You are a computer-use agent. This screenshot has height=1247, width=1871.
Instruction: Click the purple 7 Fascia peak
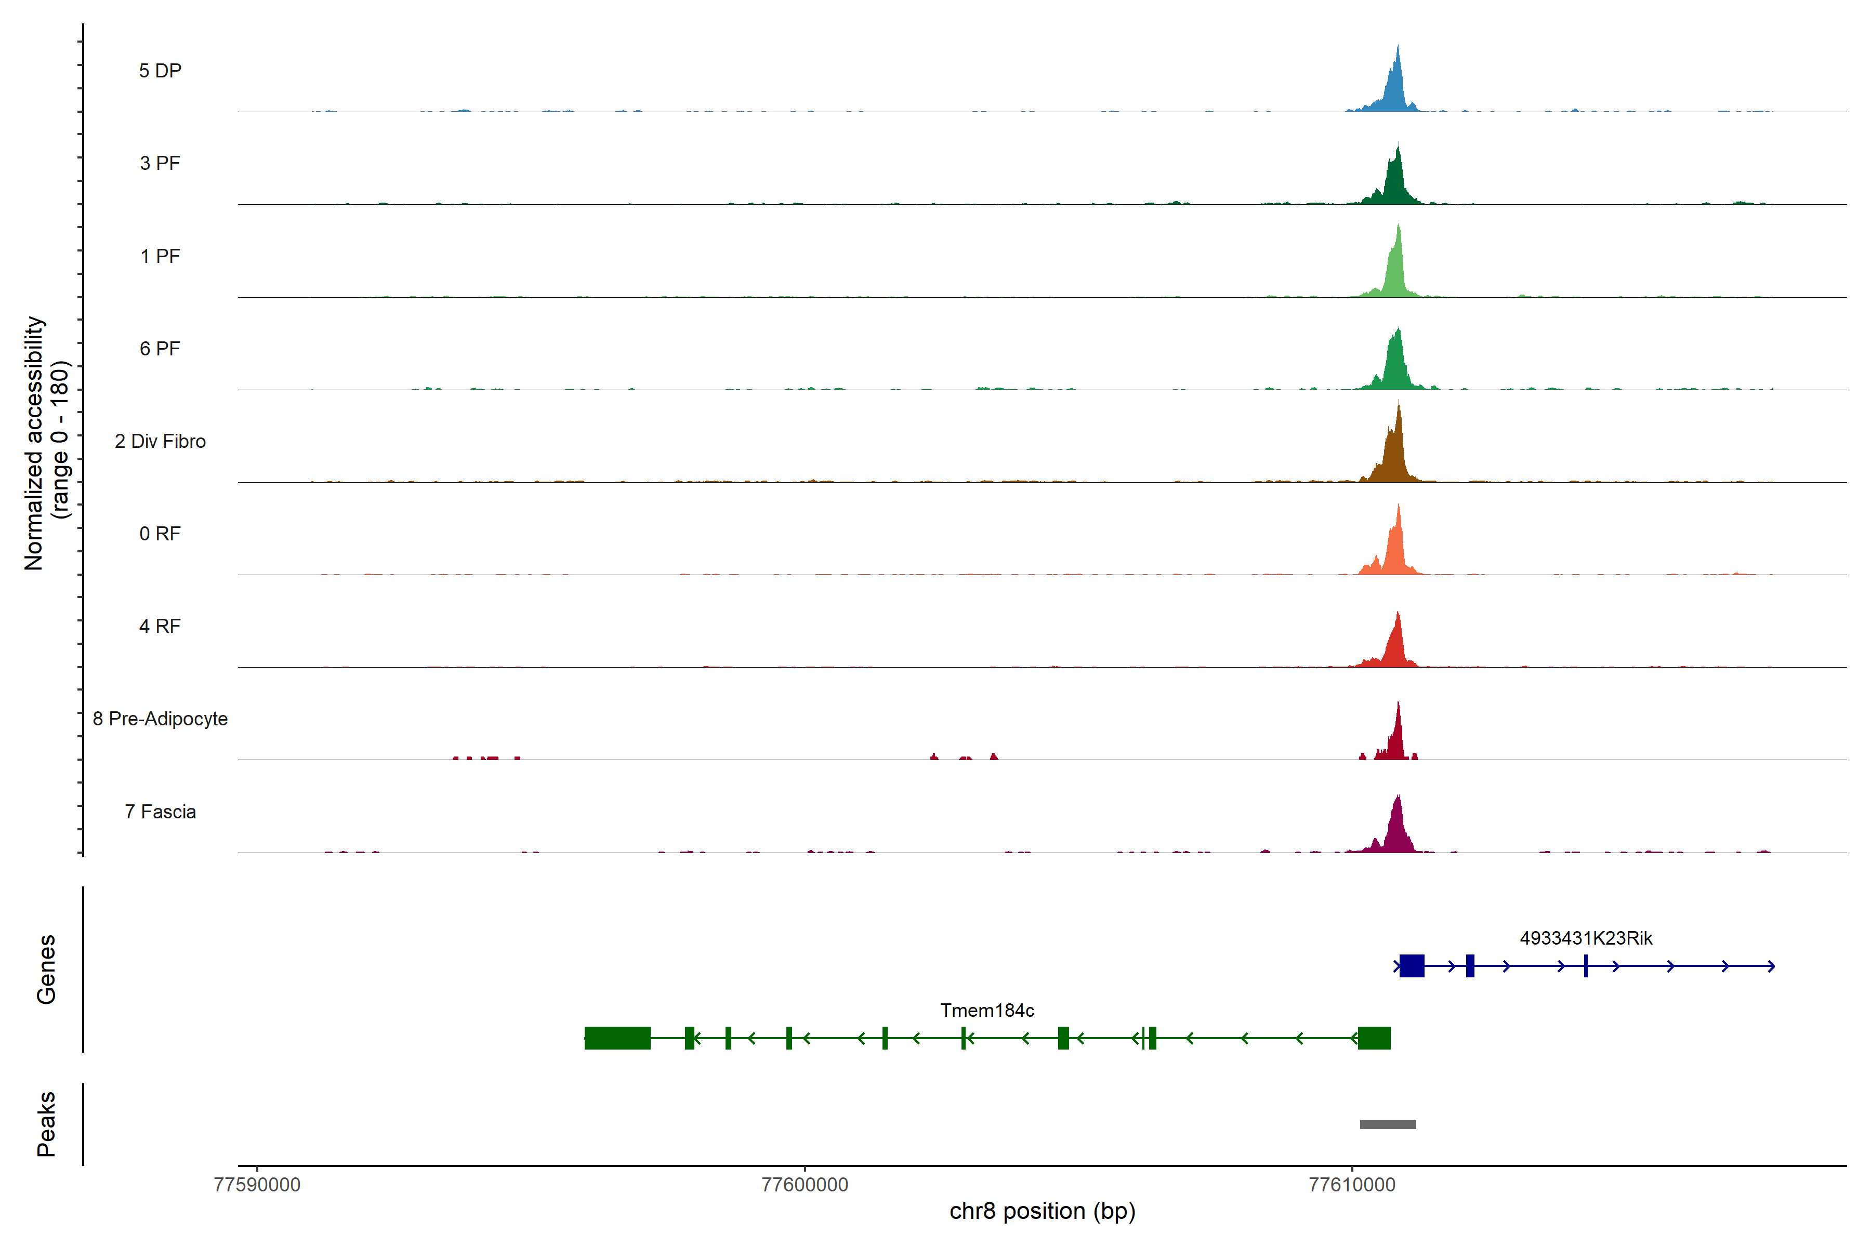click(x=1397, y=831)
